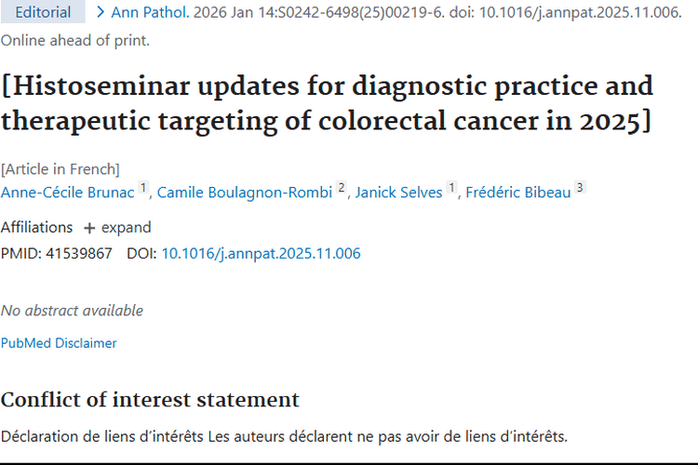Open author Janick Selves's link

pos(398,193)
